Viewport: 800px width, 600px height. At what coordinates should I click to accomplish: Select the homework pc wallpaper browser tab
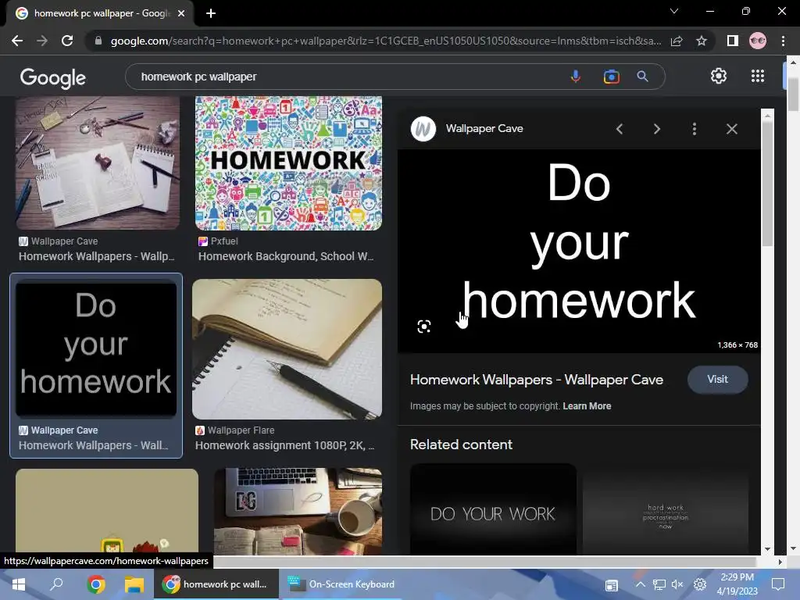click(x=100, y=13)
